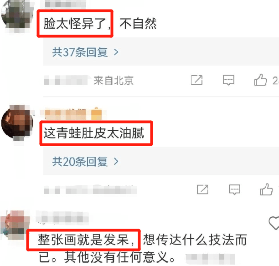Screen dimensions: 279x266
Task: Click the repost icon under the Beijing comment
Action: point(196,80)
